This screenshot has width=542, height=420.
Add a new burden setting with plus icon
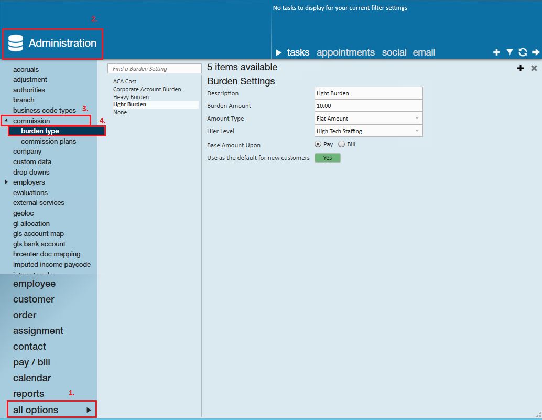pos(520,68)
